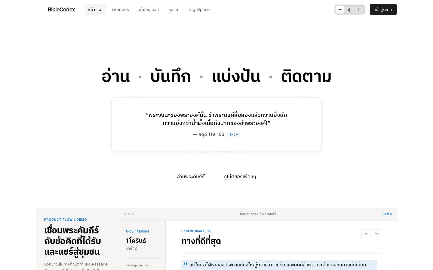The width and height of the screenshot is (433, 270).
Task: Select 1 โครินธ์ book title in sidebar
Action: (x=136, y=241)
